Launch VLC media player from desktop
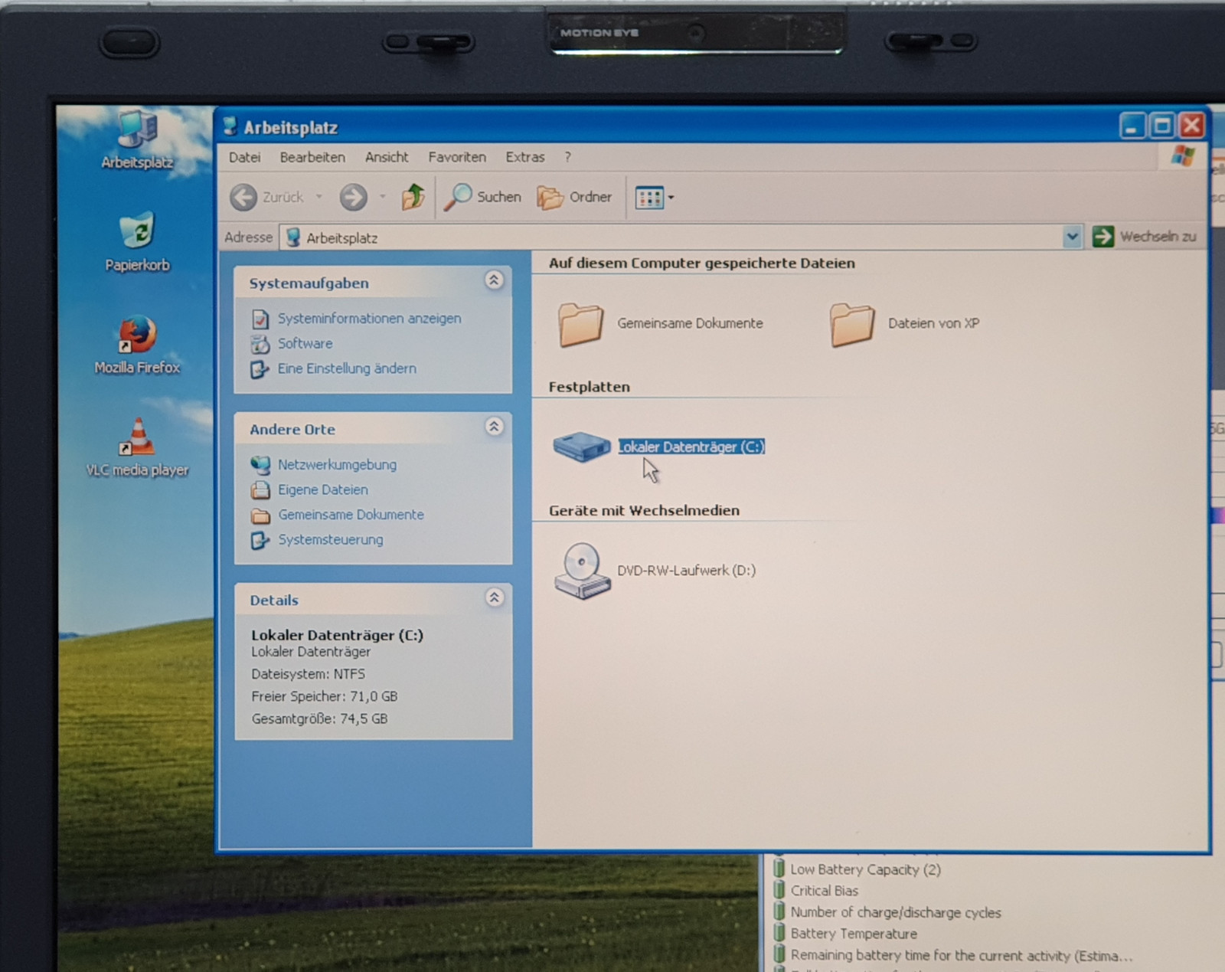This screenshot has height=972, width=1225. coord(137,438)
